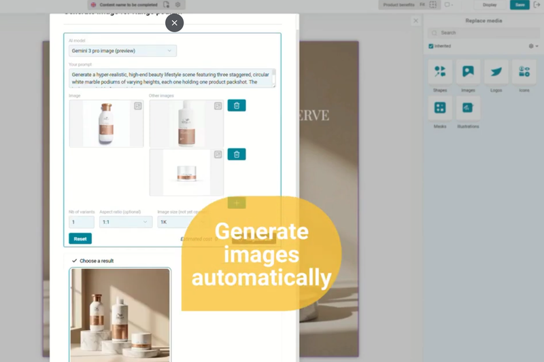Toggle the grid guides icon
Screen dimensions: 544x362
(x=433, y=5)
